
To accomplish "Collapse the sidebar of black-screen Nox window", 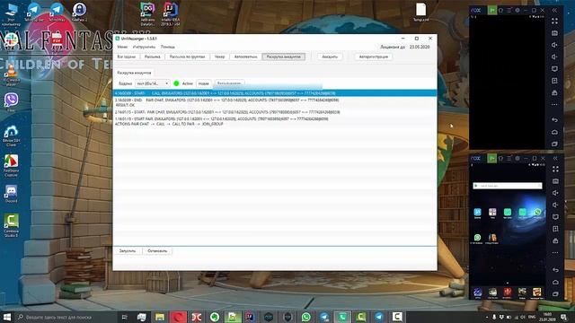I will click(555, 10).
